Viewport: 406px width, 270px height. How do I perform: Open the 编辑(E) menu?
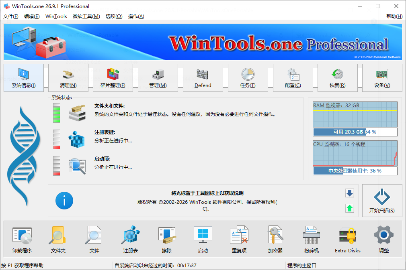(x=32, y=16)
